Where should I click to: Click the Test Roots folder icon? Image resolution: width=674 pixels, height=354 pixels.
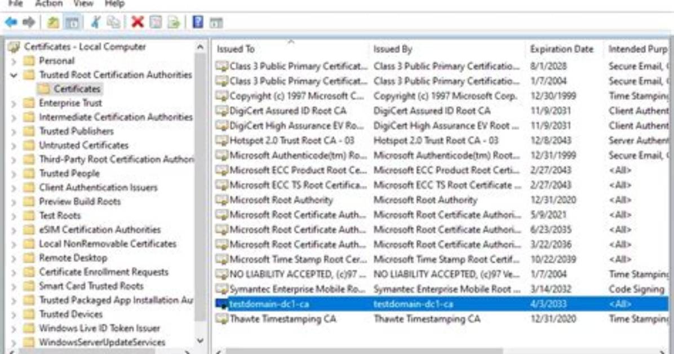[x=29, y=215]
